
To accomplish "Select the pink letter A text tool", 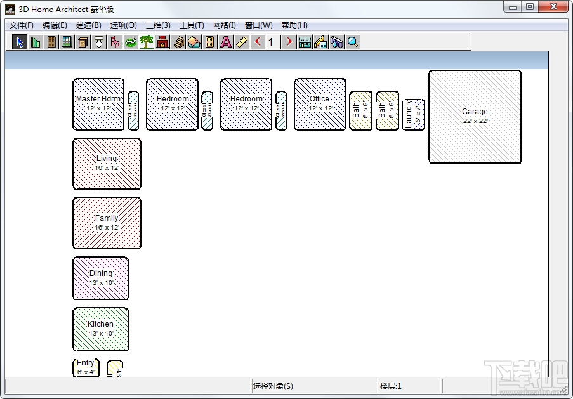I will pos(226,42).
